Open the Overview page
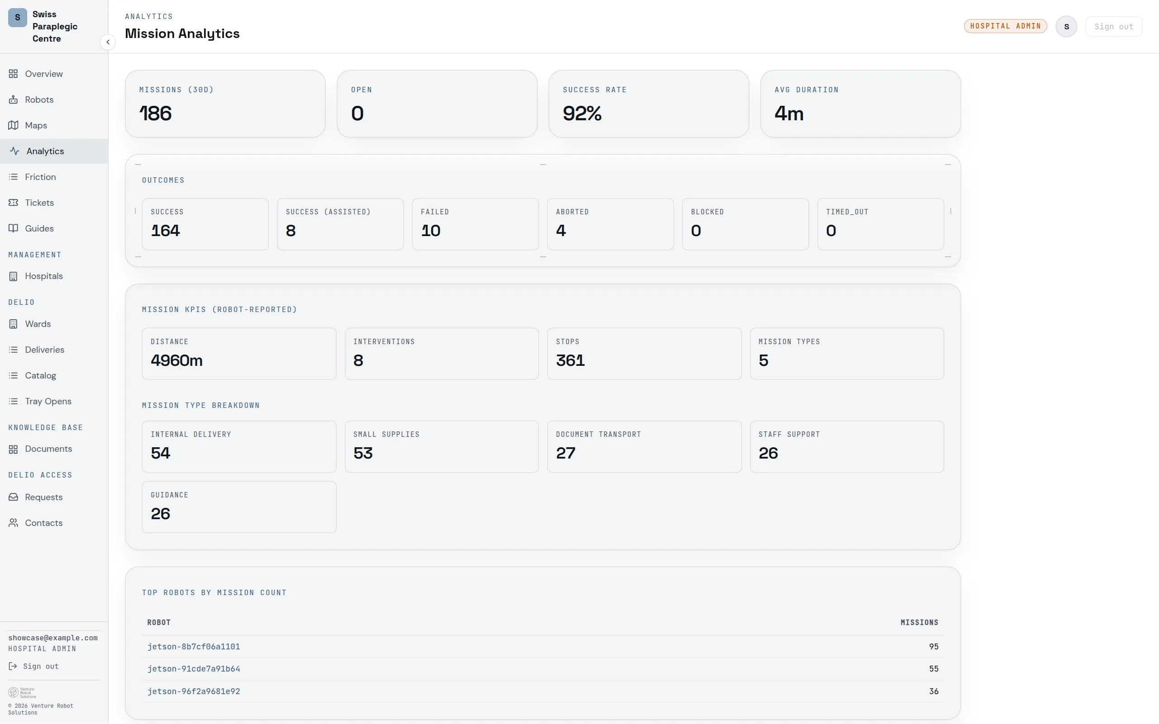Screen dimensions: 1159x724 point(54,74)
